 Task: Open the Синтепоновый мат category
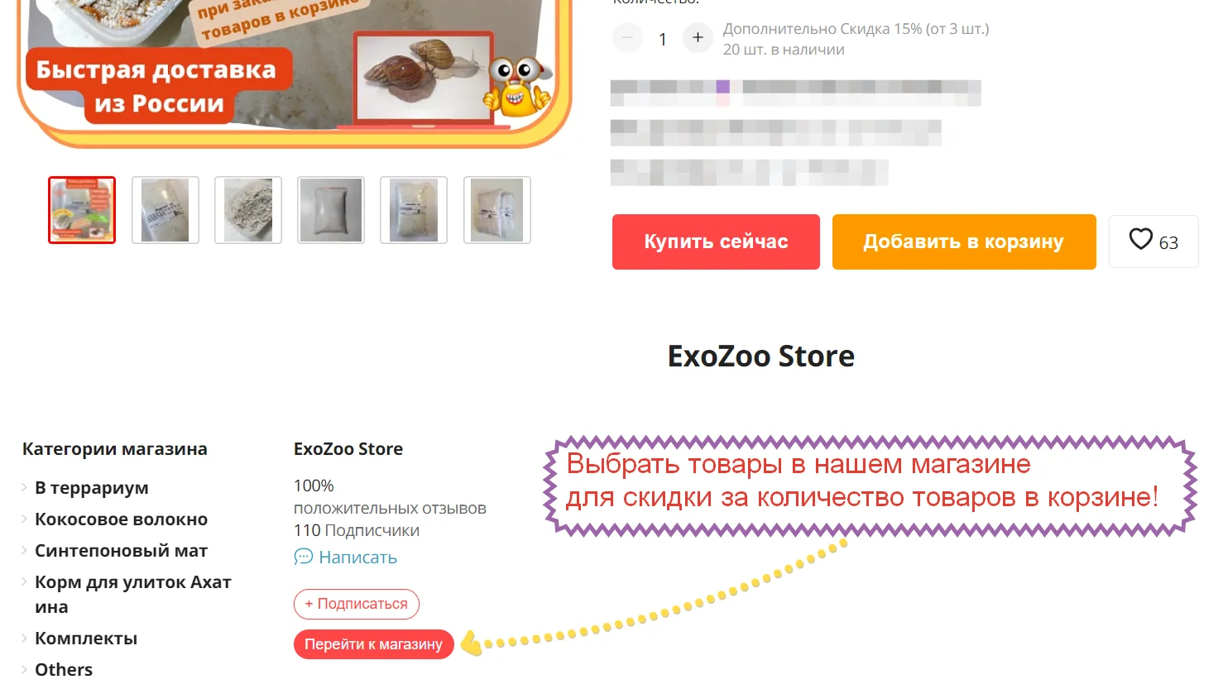[x=121, y=550]
